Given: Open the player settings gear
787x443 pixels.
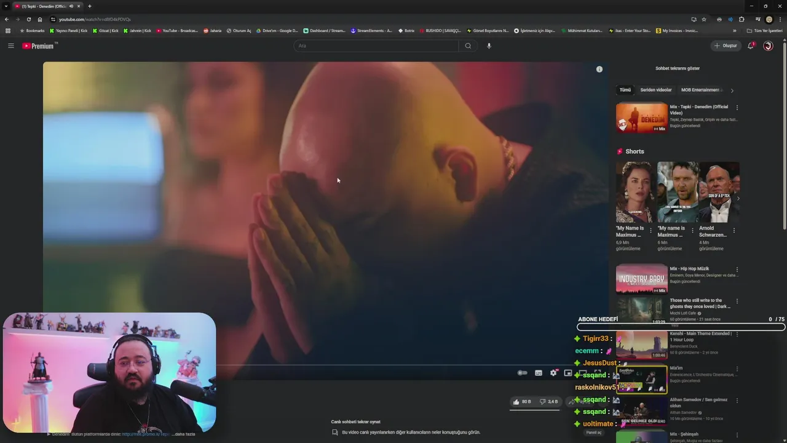Looking at the screenshot, I should [553, 373].
